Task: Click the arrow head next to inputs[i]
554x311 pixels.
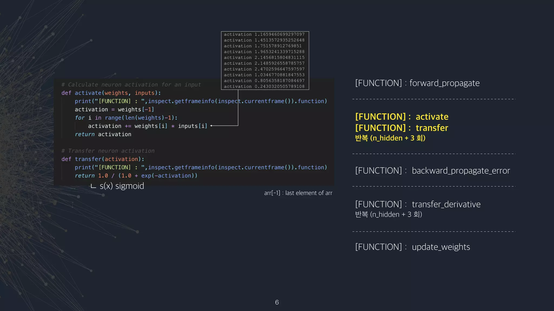Action: coord(211,126)
